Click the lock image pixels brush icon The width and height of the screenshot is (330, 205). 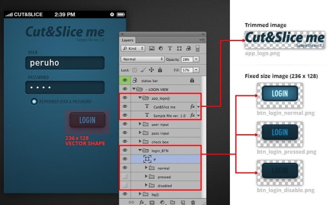(x=143, y=70)
